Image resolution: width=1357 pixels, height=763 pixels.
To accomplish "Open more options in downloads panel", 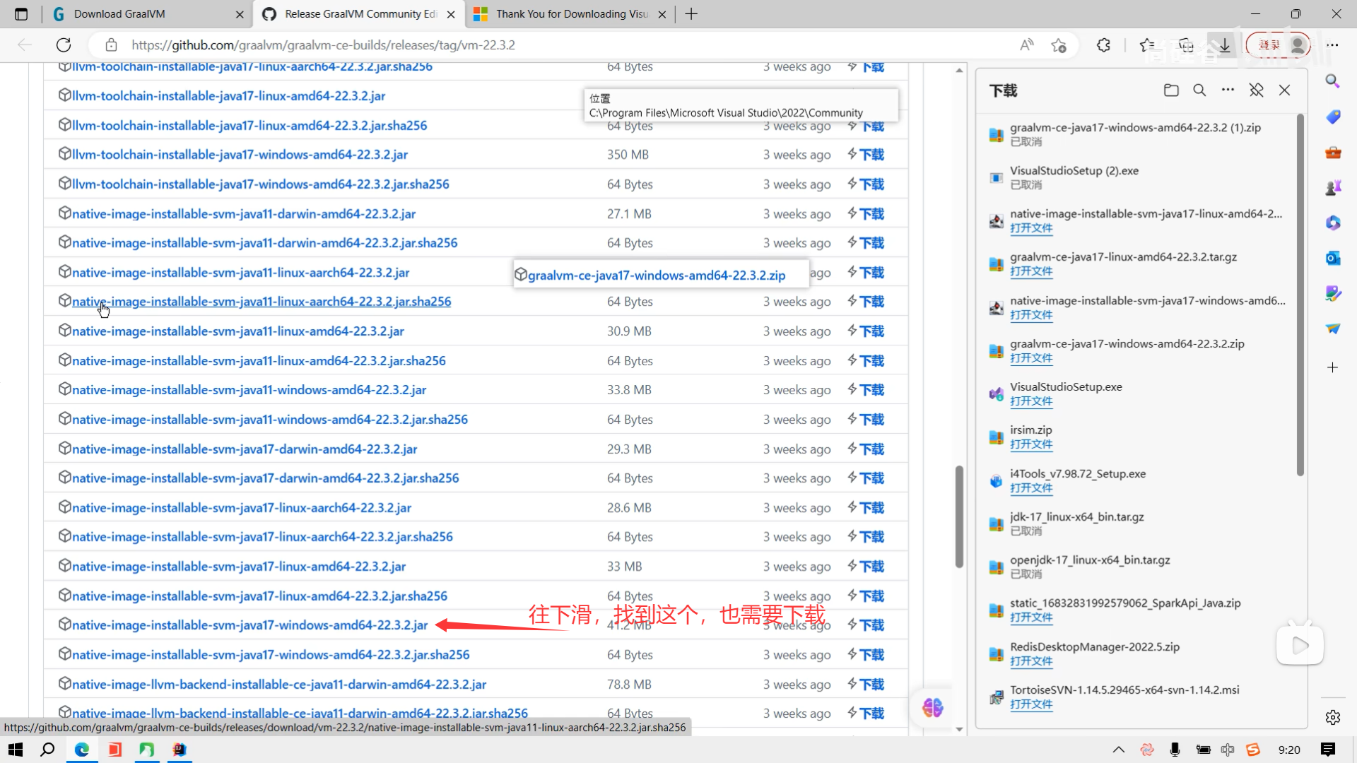I will click(x=1228, y=90).
